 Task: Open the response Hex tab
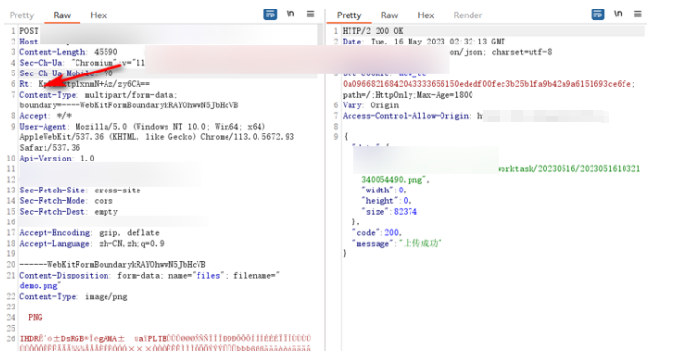click(425, 15)
